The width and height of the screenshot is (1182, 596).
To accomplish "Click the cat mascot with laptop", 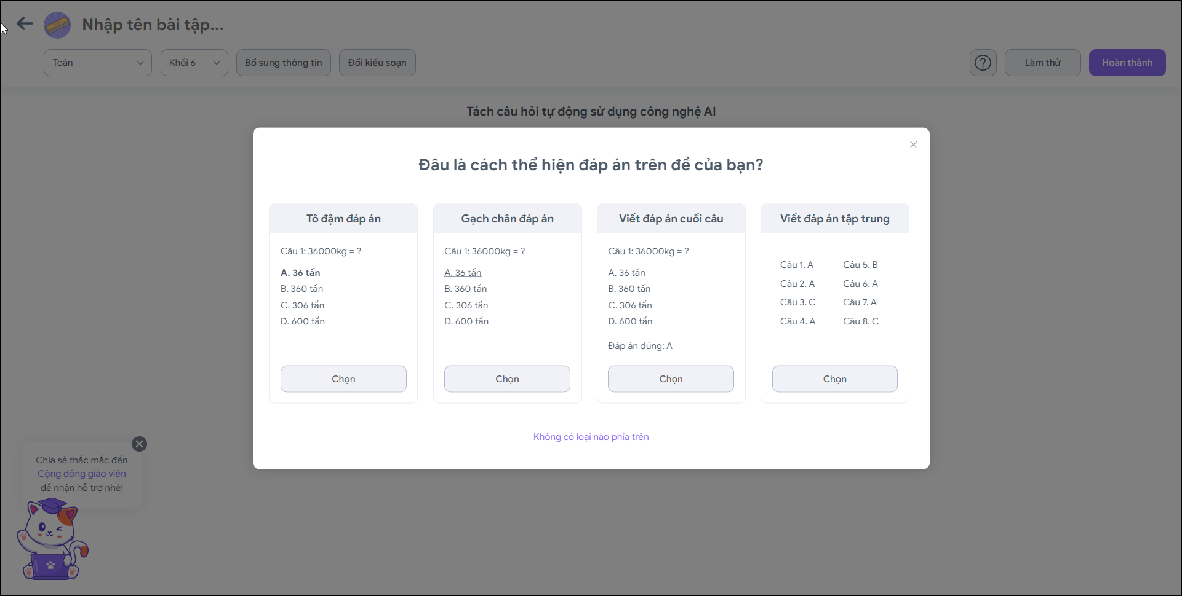I will 52,541.
